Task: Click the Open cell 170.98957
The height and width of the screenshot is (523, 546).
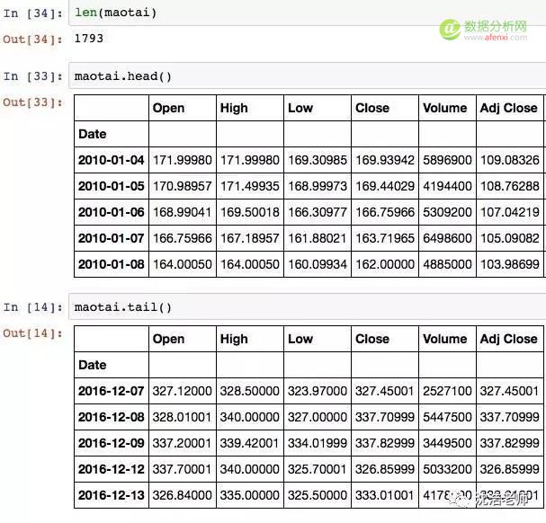Action: pos(183,186)
